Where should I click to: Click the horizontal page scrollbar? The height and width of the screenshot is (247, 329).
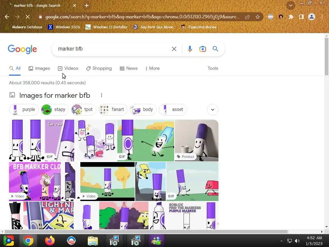(146, 232)
